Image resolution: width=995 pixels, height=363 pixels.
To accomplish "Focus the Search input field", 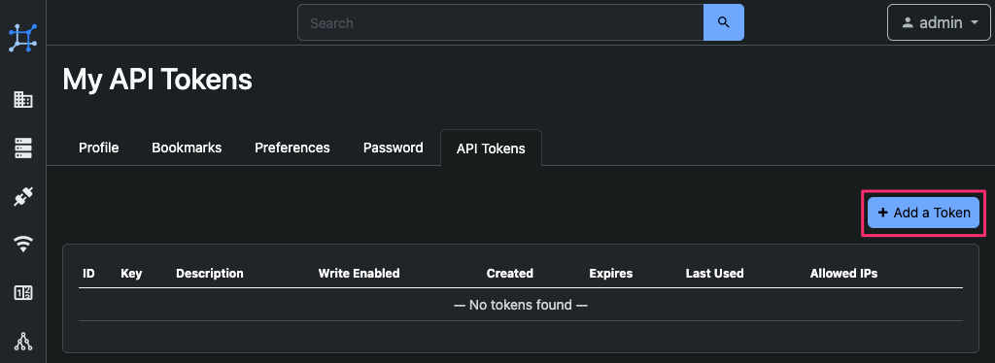I will [500, 22].
